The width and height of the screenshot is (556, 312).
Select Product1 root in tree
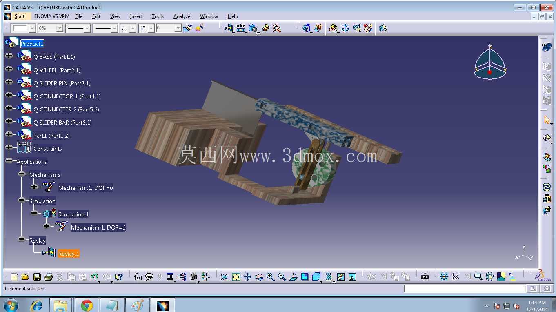tap(32, 44)
